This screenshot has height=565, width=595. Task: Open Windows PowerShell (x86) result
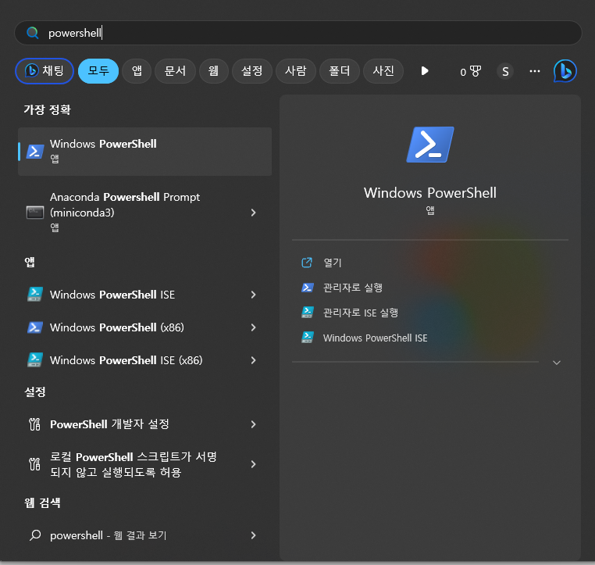pos(144,327)
